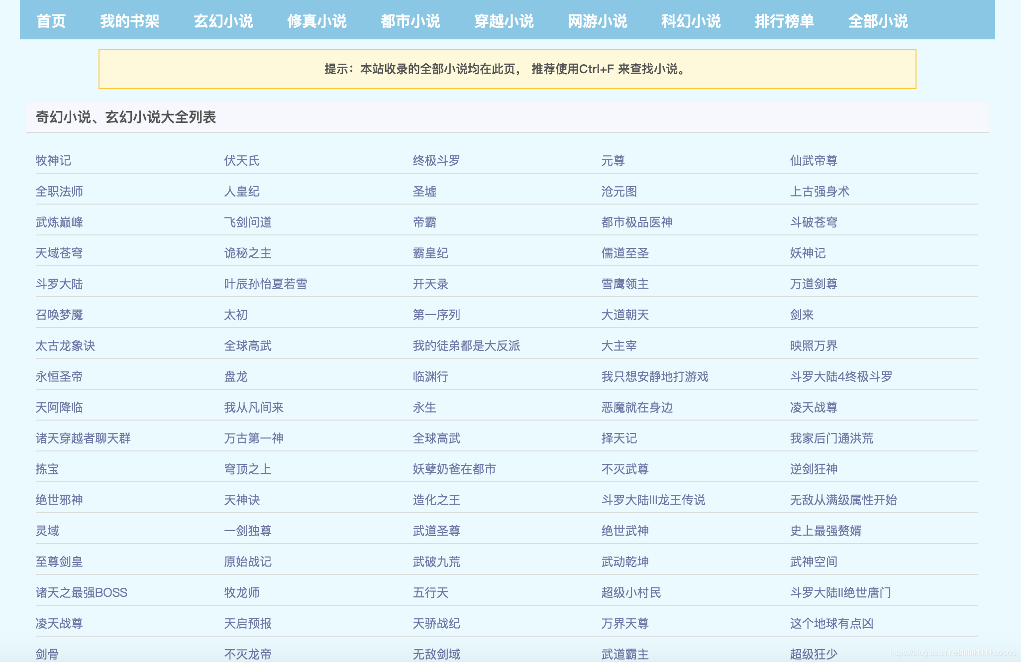Open the novel 伏天氏
The width and height of the screenshot is (1021, 662).
coord(242,160)
